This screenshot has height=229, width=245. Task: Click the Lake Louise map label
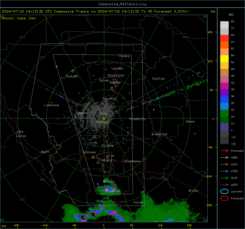pyautogui.click(x=21, y=134)
